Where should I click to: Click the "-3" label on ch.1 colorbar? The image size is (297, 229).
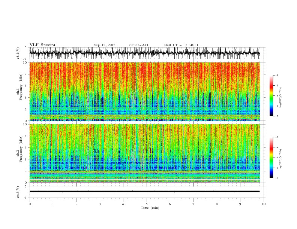[277, 75]
